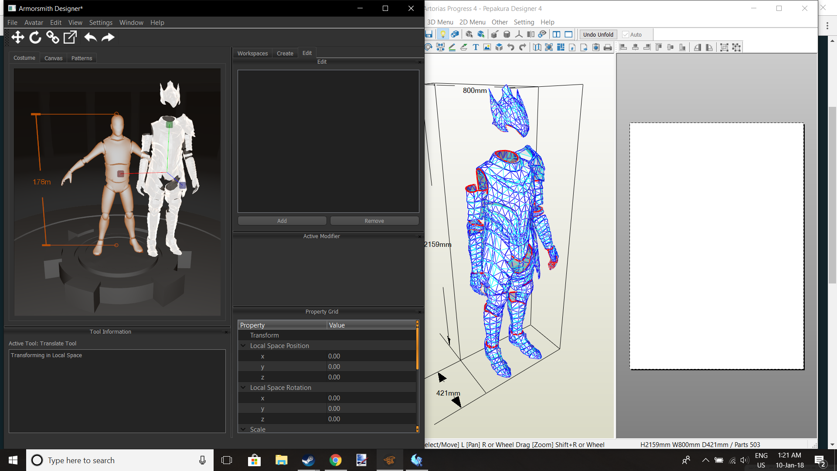837x471 pixels.
Task: Close the Tool Information panel
Action: [226, 332]
